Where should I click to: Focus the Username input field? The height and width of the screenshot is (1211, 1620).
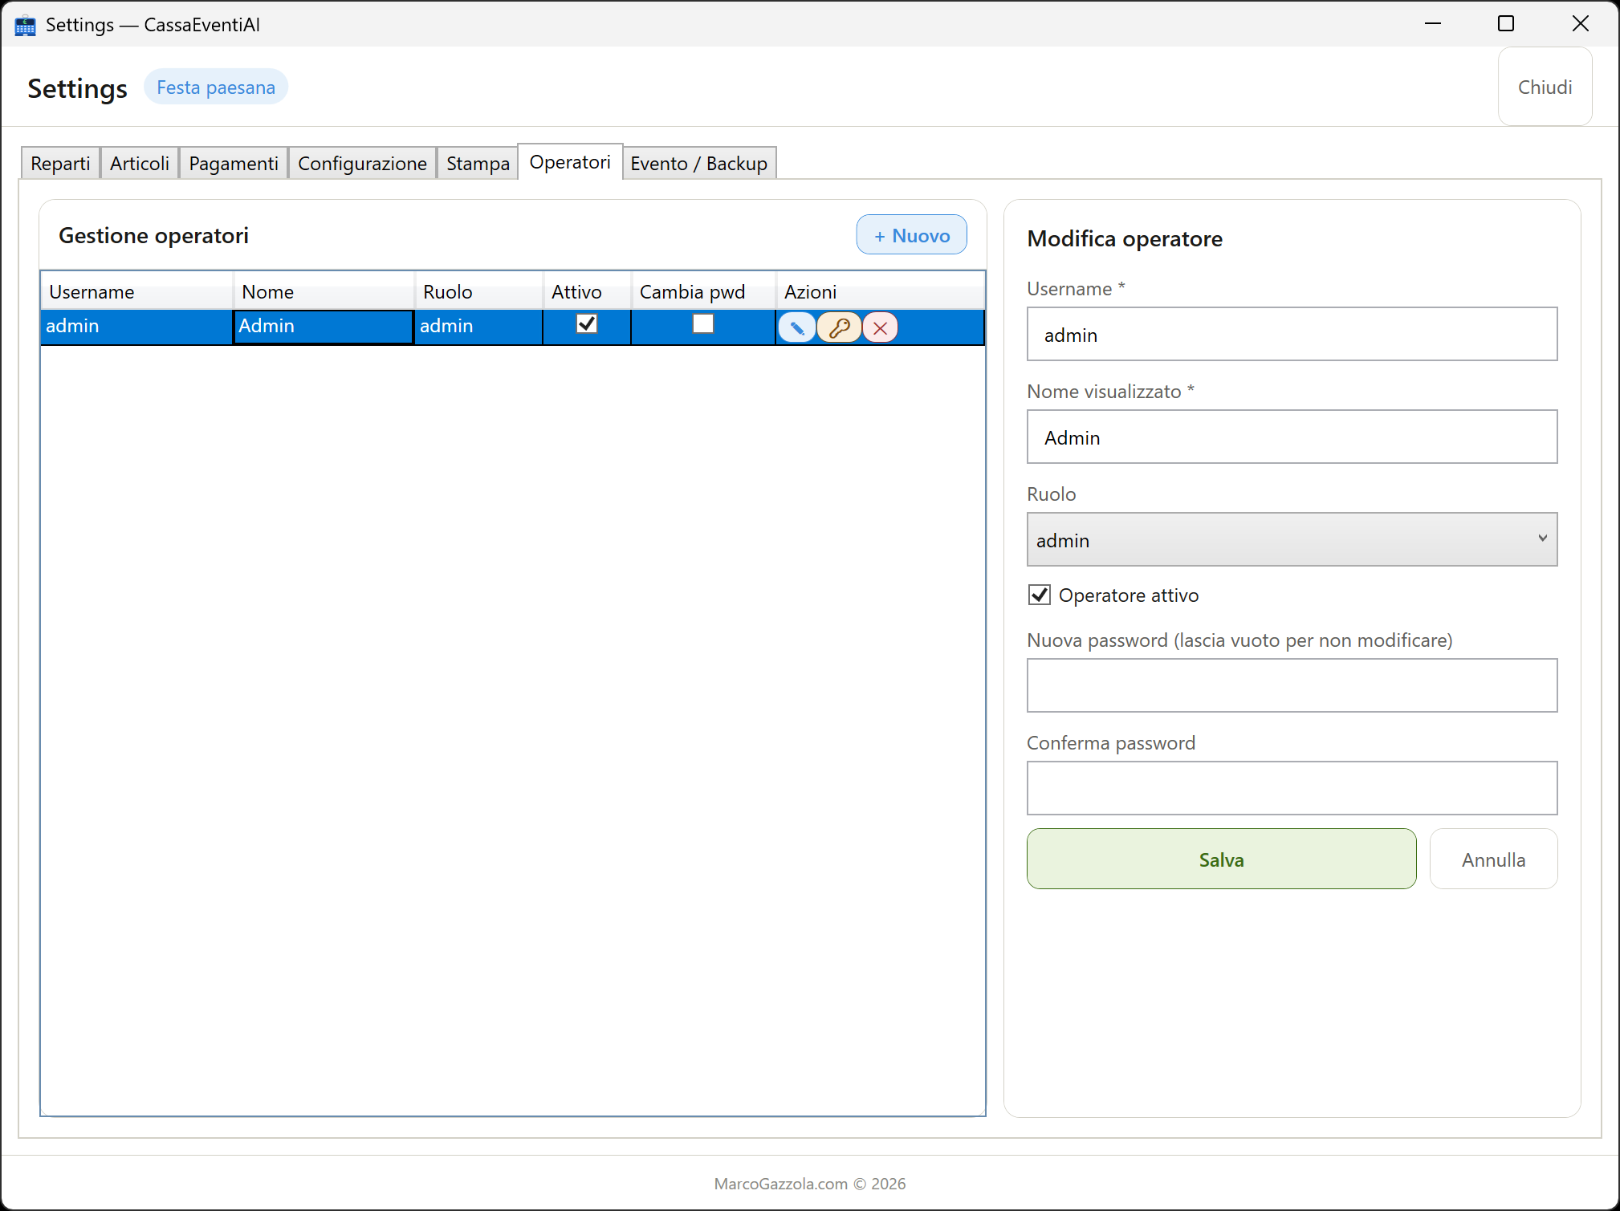coord(1292,334)
